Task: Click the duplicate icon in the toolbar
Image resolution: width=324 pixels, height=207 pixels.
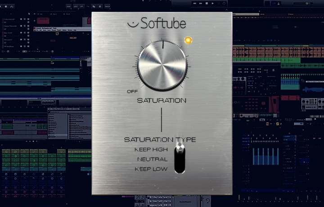Action: [x=94, y=7]
